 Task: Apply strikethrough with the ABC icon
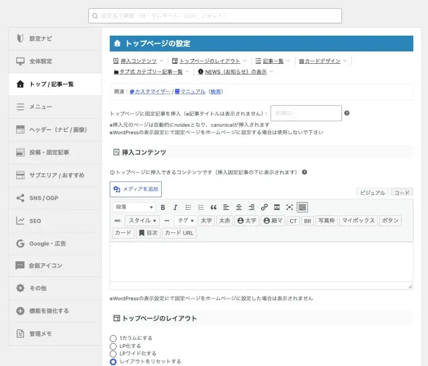(117, 221)
